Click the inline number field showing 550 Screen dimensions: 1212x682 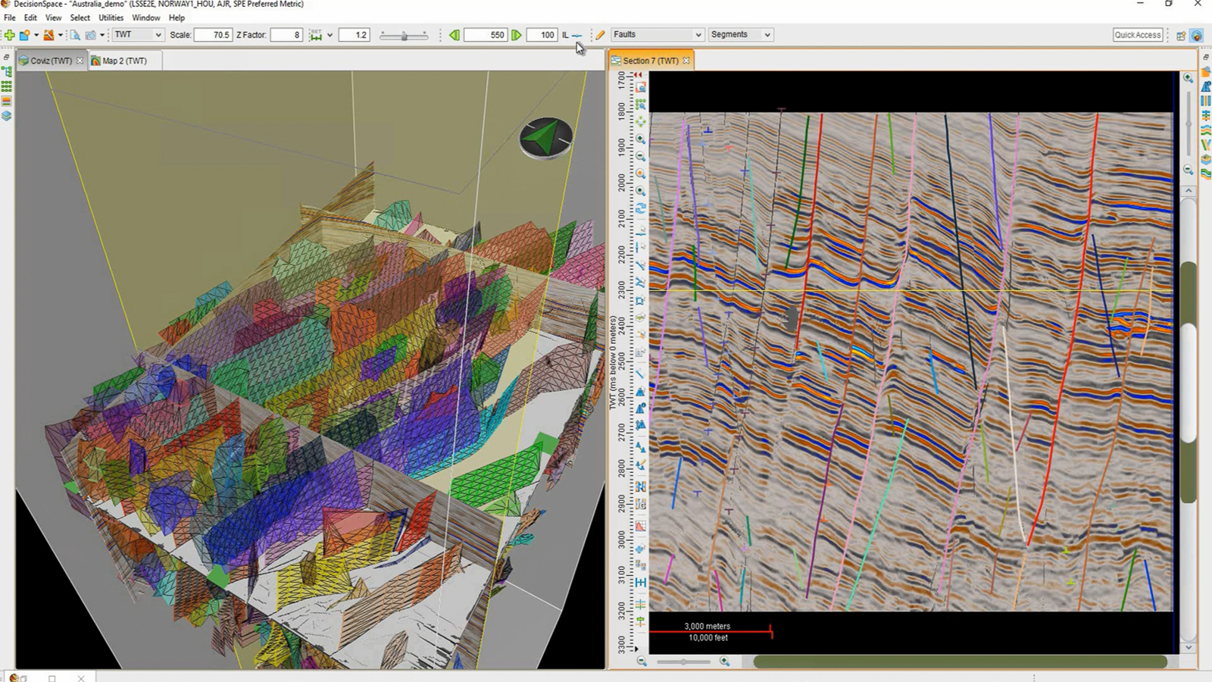tap(486, 35)
